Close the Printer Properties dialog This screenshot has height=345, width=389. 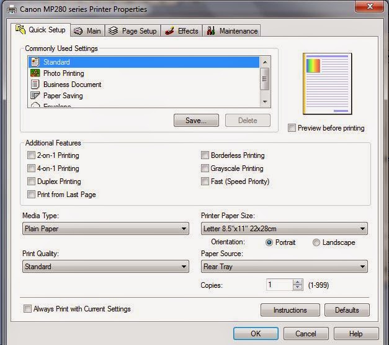coord(369,6)
